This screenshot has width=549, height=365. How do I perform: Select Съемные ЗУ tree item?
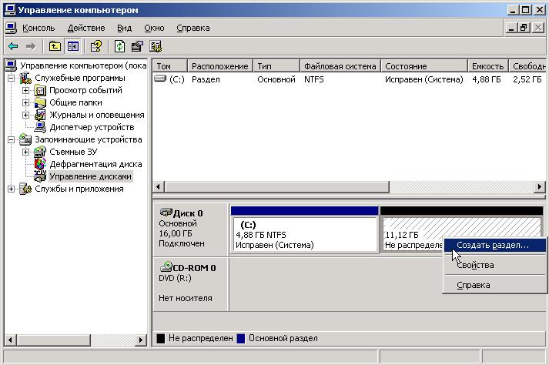click(73, 152)
